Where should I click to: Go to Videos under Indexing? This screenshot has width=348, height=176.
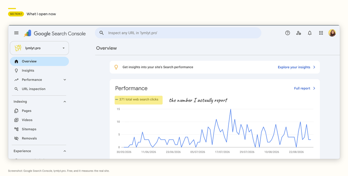coord(39,120)
